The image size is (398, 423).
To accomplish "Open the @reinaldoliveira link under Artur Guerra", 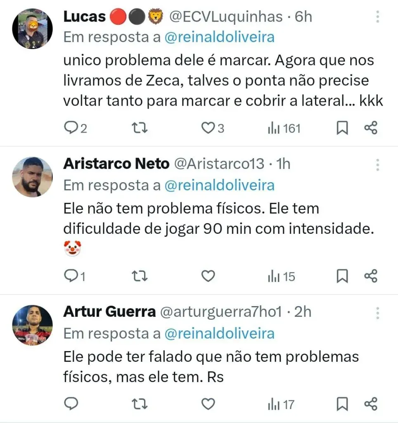I will (219, 333).
